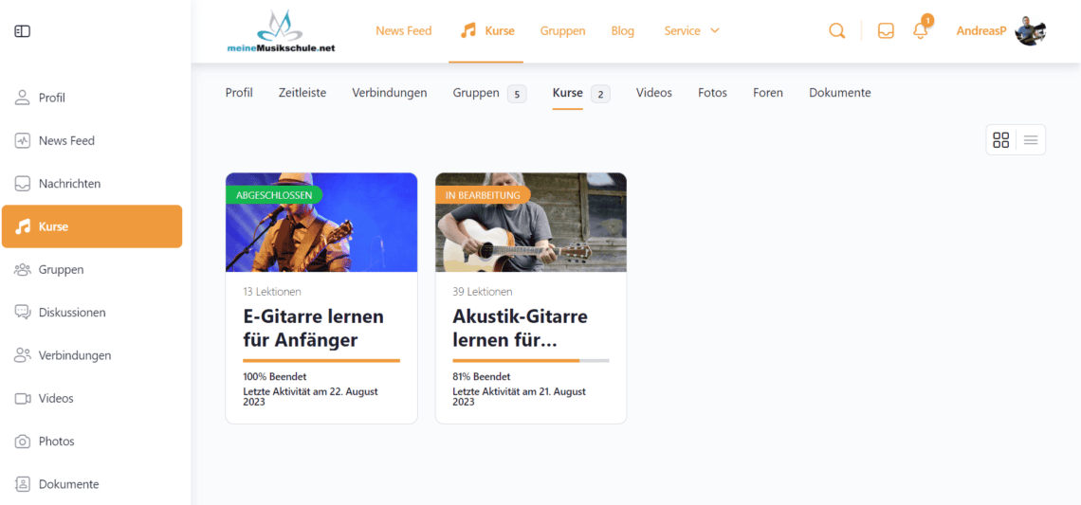Click the Photos camera icon in sidebar
Screen dimensions: 1081x505
[23, 441]
